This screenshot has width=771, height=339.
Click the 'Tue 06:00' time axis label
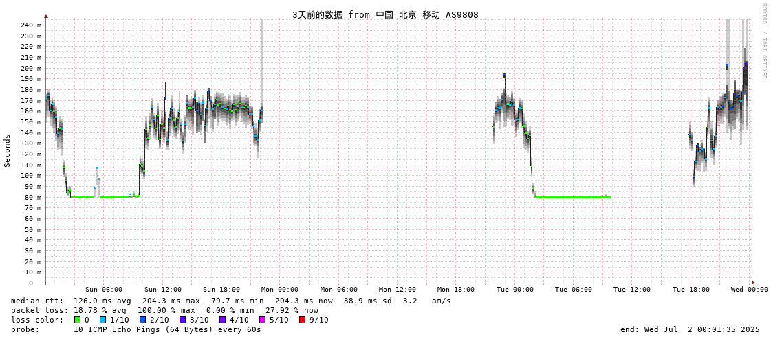pyautogui.click(x=574, y=290)
